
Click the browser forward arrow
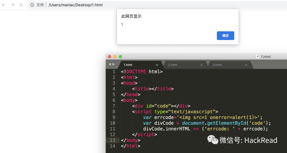tap(12, 5)
